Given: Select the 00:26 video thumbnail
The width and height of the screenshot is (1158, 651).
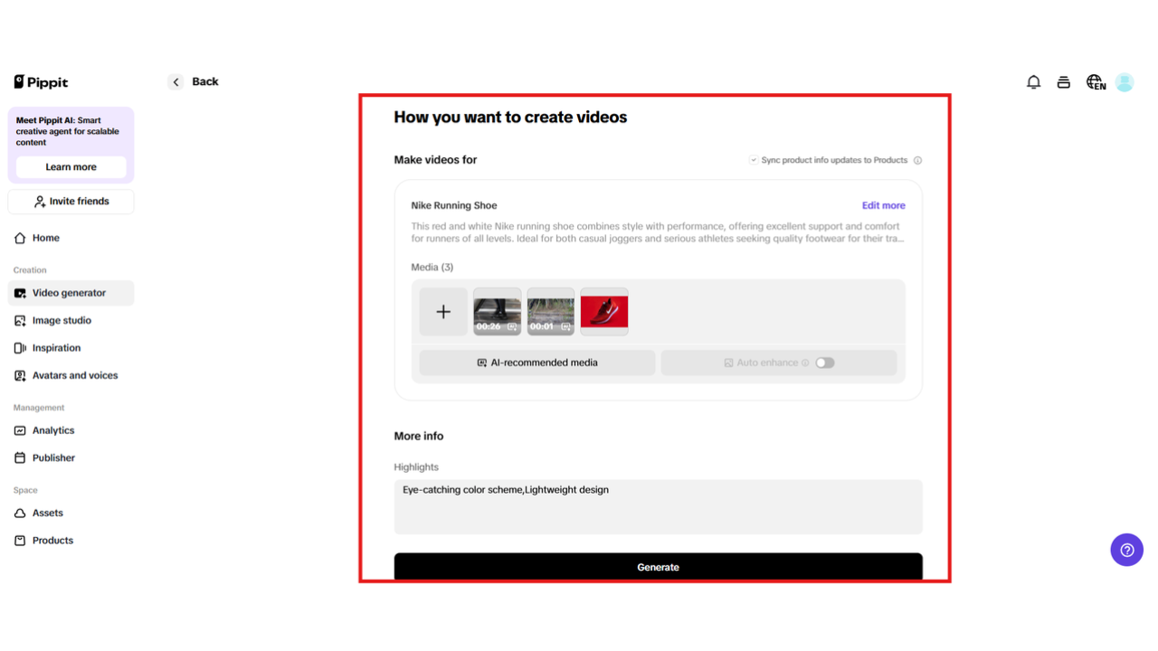Looking at the screenshot, I should click(x=497, y=312).
